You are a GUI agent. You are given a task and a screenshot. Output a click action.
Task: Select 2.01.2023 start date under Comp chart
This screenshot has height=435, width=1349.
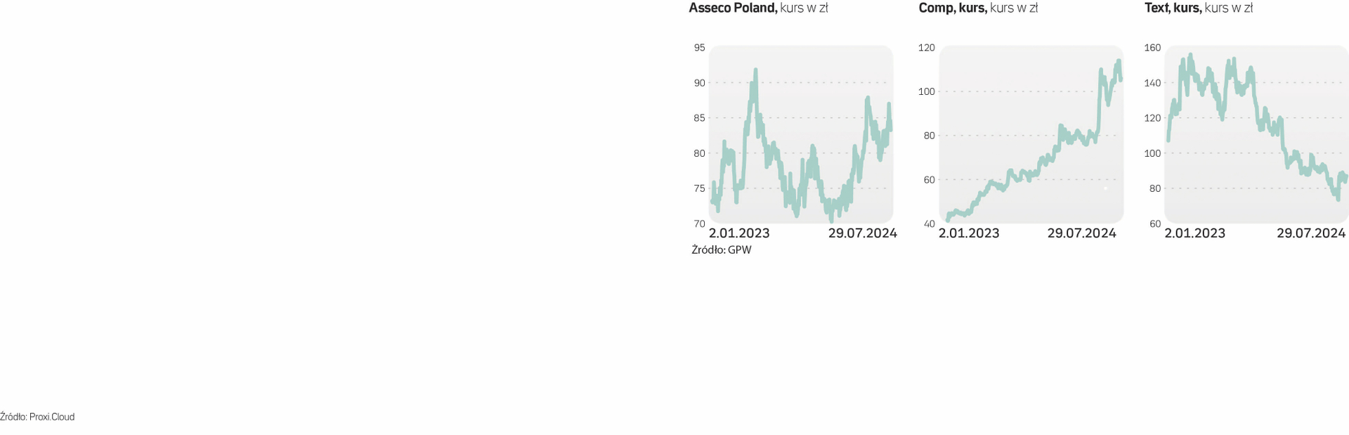click(x=969, y=233)
